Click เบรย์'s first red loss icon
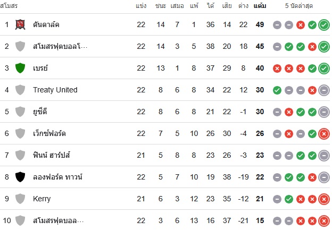Image resolution: width=332 pixels, height=230 pixels. (x=277, y=69)
